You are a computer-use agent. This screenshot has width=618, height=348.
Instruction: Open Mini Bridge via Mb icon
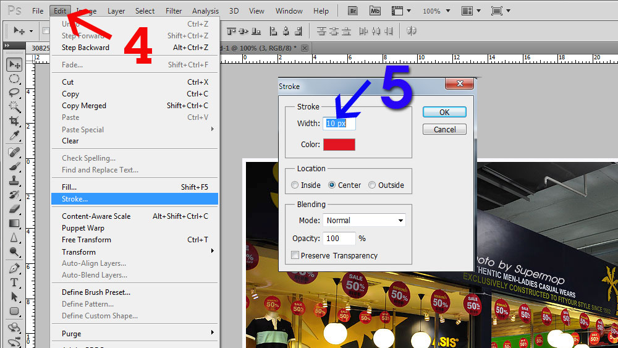[x=375, y=11]
